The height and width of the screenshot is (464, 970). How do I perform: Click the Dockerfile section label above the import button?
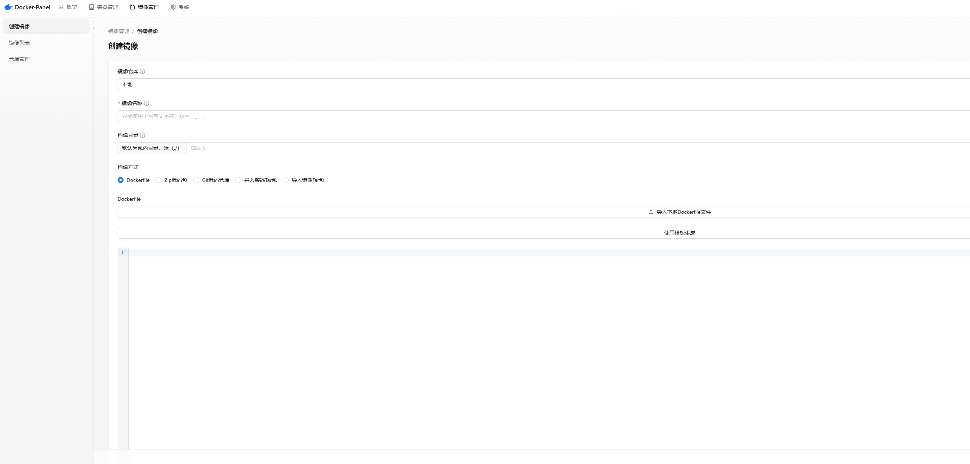(129, 199)
